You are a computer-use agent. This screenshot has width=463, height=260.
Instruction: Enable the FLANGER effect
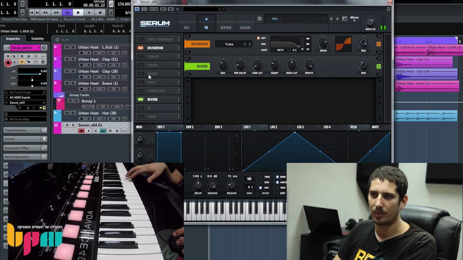pos(140,56)
